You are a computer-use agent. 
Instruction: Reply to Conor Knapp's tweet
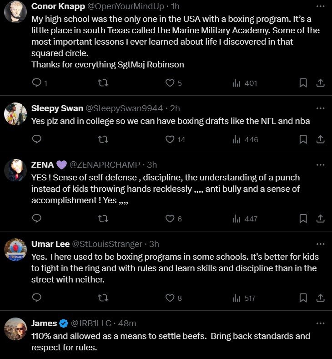click(x=37, y=83)
